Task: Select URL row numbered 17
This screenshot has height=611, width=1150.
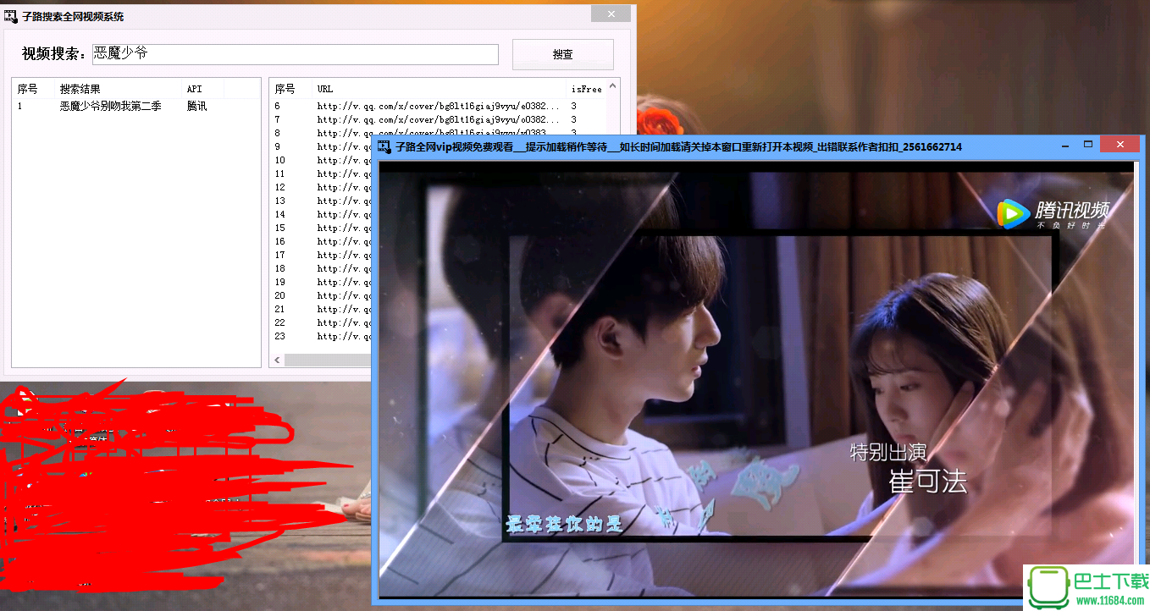Action: pos(321,255)
